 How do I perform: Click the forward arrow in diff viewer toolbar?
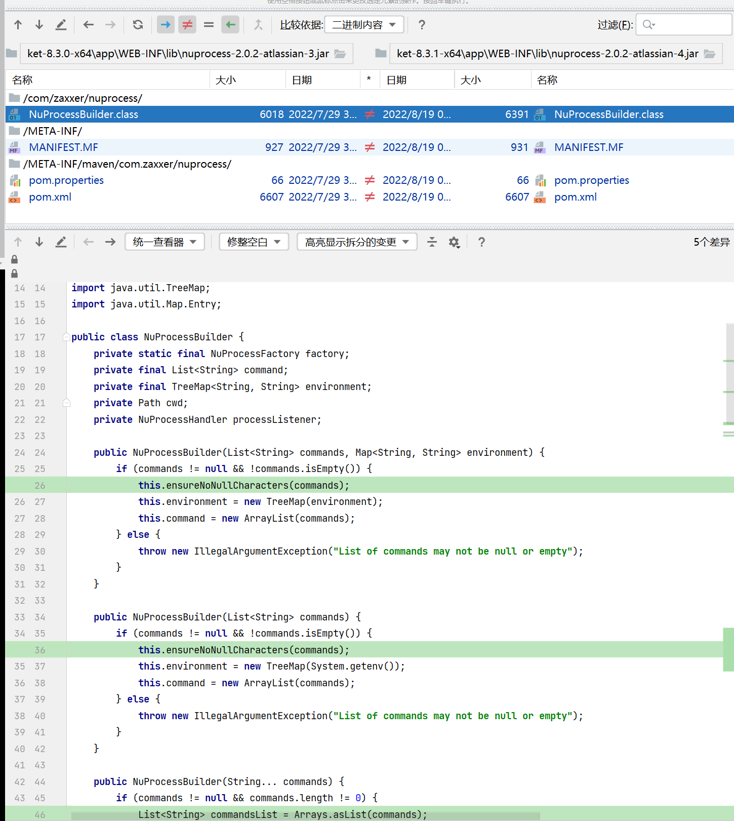tap(110, 242)
